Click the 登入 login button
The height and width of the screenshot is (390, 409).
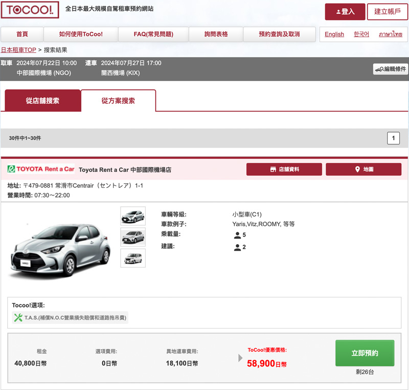[x=345, y=11]
